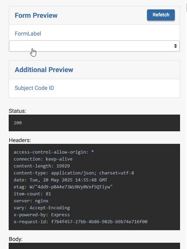The image size is (187, 249).
Task: Select the etag header line
Action: [x=63, y=187]
